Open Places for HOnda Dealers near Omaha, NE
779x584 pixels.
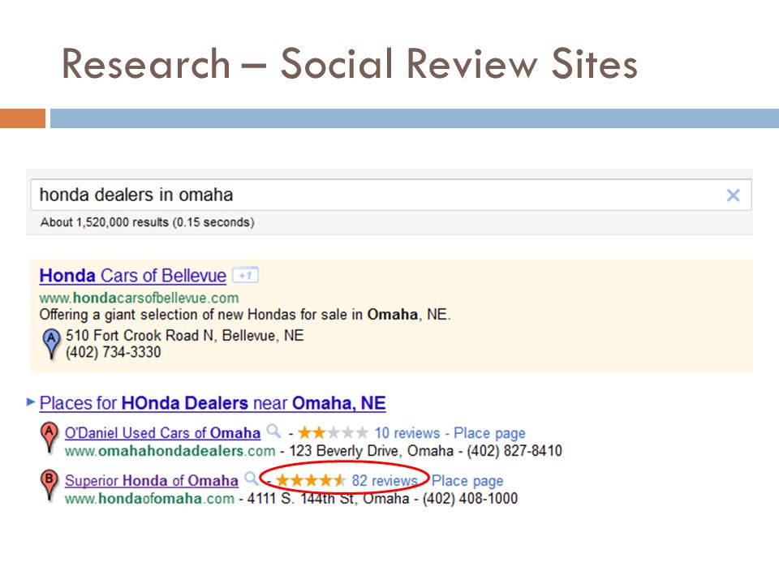213,403
